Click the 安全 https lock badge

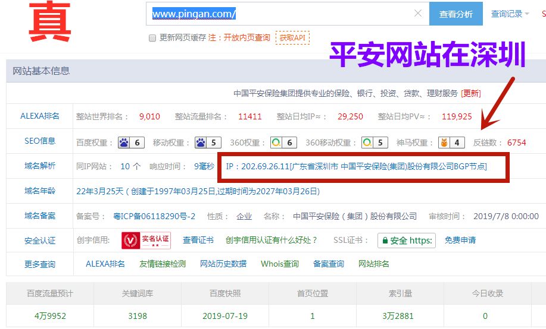[x=406, y=241]
